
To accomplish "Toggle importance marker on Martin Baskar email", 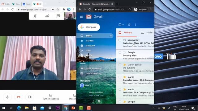I will (124, 65).
